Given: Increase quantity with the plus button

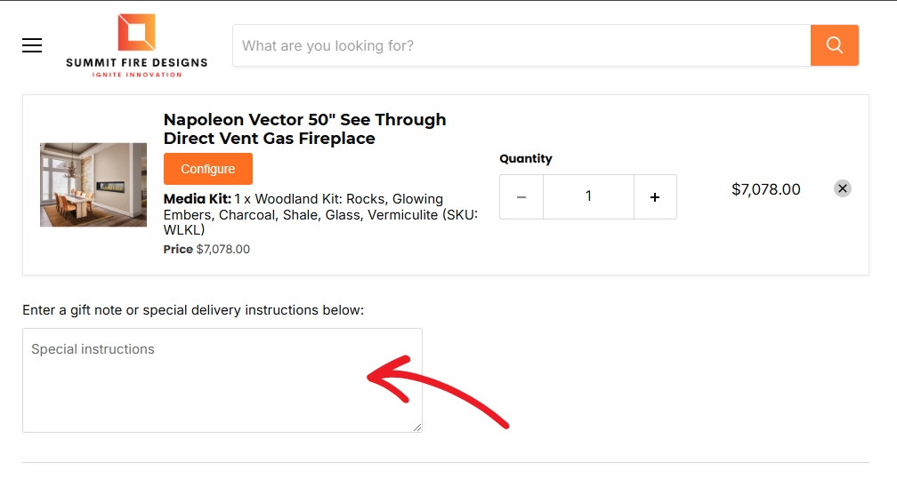Looking at the screenshot, I should [x=655, y=196].
